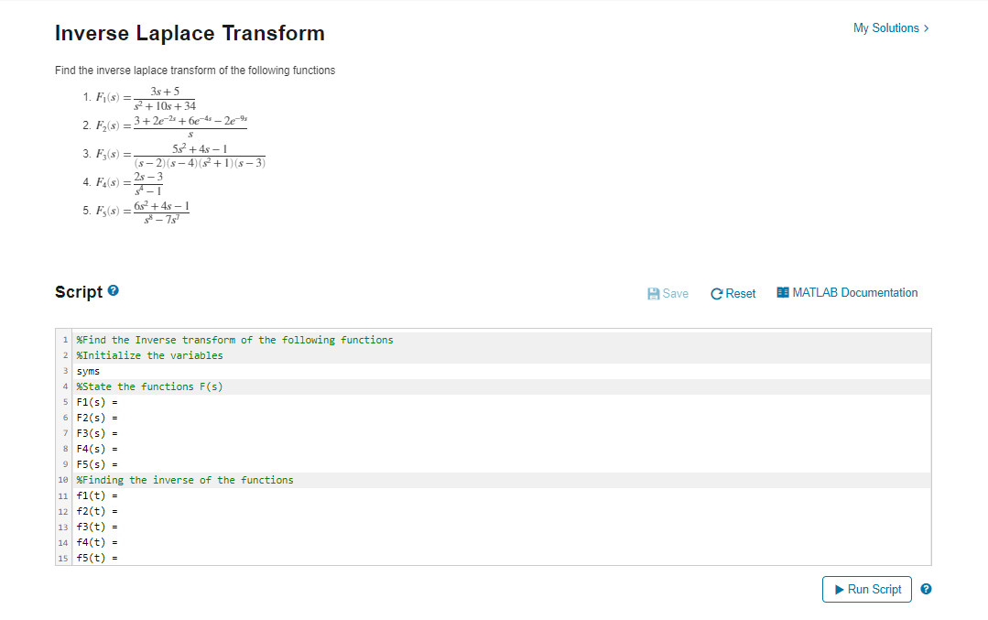Click code line defining f5(t)
Image resolution: width=988 pixels, height=620 pixels.
[x=95, y=558]
